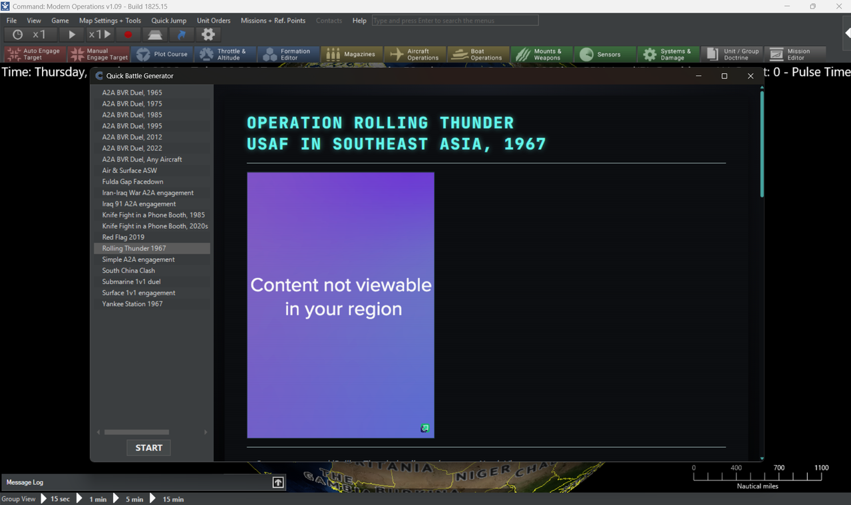Select Manual Engage Target tool

coord(98,55)
